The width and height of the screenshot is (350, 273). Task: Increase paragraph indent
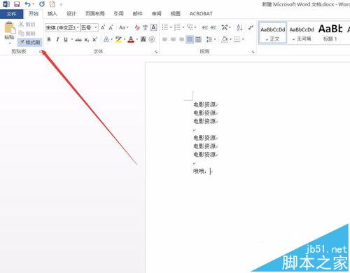pyautogui.click(x=213, y=28)
